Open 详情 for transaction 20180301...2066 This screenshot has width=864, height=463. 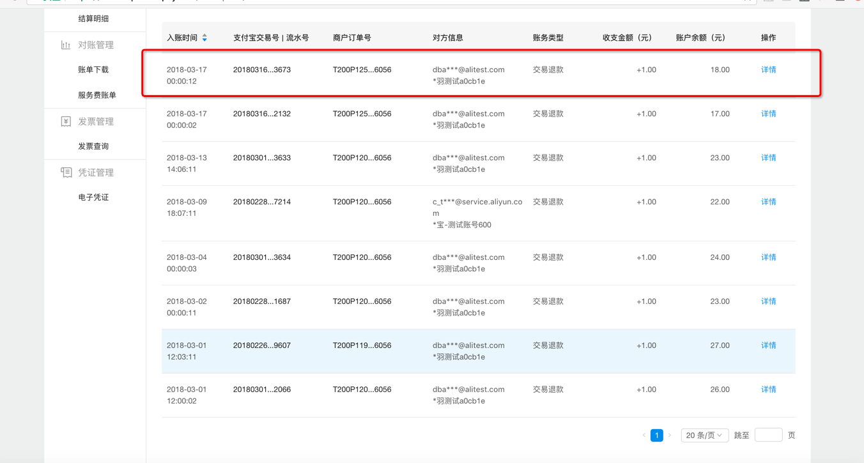click(769, 390)
